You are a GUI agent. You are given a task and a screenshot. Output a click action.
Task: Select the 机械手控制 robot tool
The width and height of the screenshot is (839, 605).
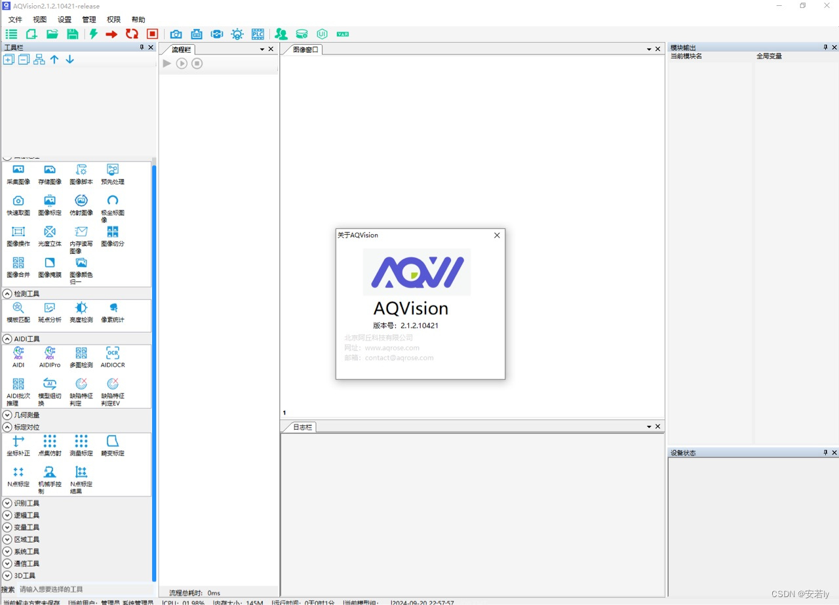50,472
